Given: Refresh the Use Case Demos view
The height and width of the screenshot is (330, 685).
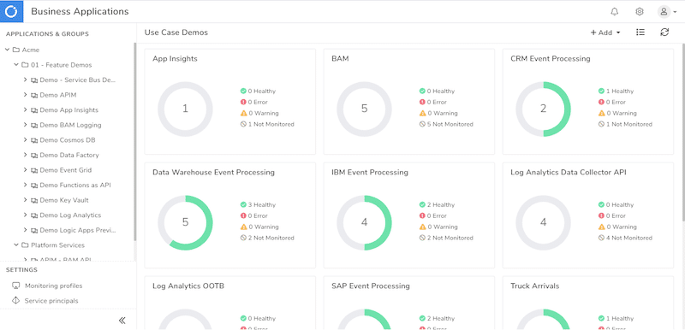Looking at the screenshot, I should (664, 32).
